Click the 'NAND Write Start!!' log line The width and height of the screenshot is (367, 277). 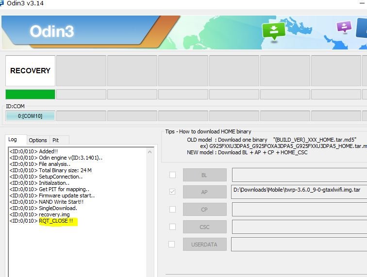[46, 202]
